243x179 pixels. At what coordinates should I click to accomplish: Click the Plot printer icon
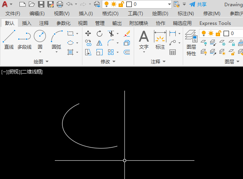(x=60, y=4)
